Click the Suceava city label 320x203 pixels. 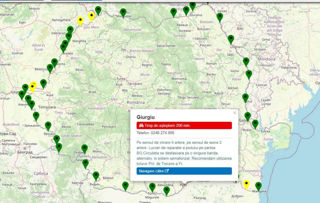click(x=184, y=31)
